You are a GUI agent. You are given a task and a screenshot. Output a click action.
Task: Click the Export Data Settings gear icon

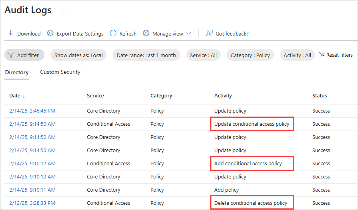coord(50,34)
